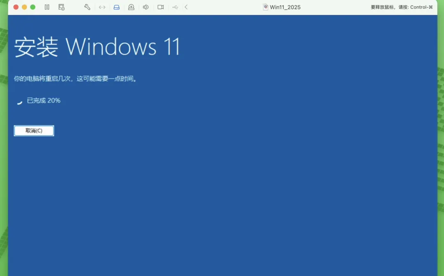Click the VM document icon beside title
The height and width of the screenshot is (276, 444).
tap(266, 7)
